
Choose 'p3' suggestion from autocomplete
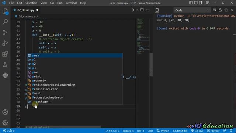click(x=75, y=68)
